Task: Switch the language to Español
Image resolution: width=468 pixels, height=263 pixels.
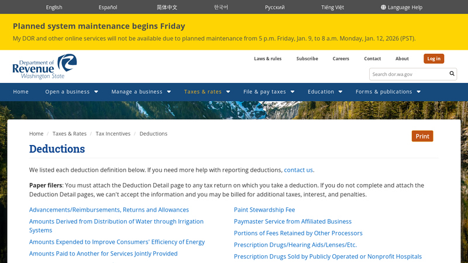Action: (108, 7)
